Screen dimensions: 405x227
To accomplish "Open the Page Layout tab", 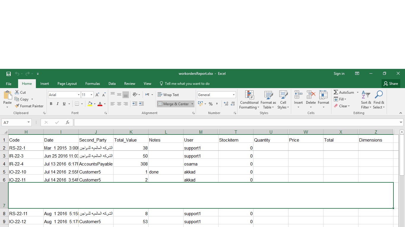I will point(67,84).
